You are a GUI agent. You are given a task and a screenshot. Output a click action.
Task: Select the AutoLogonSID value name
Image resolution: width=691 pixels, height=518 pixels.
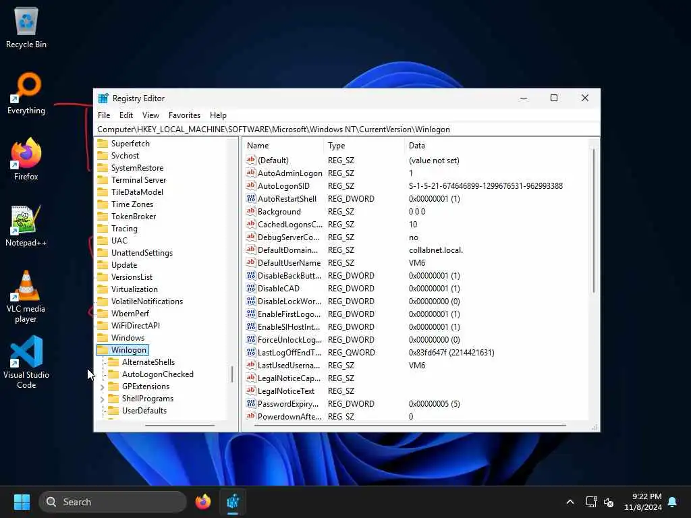[x=283, y=186]
